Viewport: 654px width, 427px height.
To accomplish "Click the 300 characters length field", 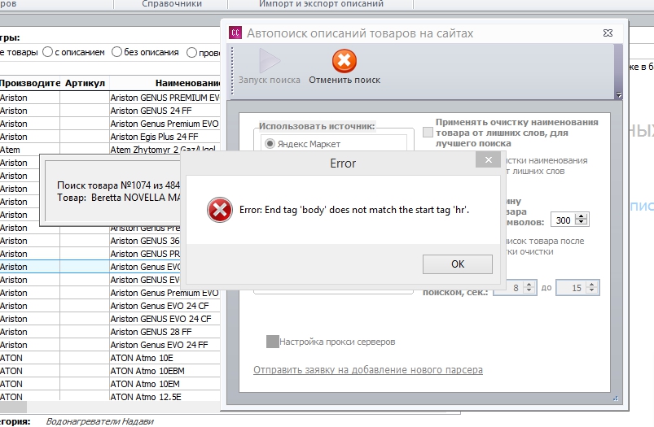I will [x=563, y=220].
